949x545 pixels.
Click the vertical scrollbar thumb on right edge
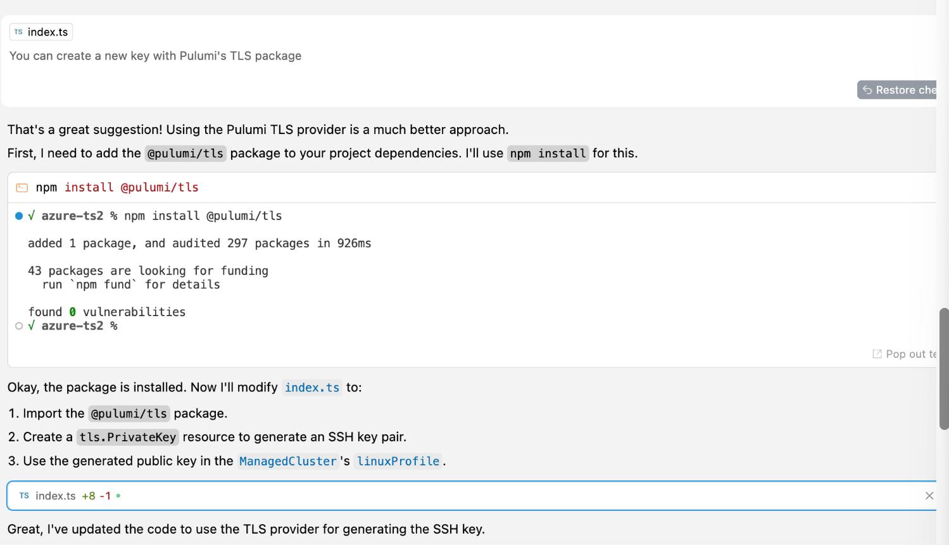943,369
